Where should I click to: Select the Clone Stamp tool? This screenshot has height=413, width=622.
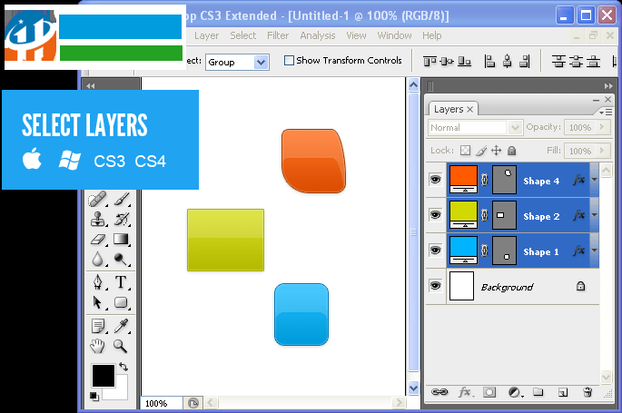(97, 219)
